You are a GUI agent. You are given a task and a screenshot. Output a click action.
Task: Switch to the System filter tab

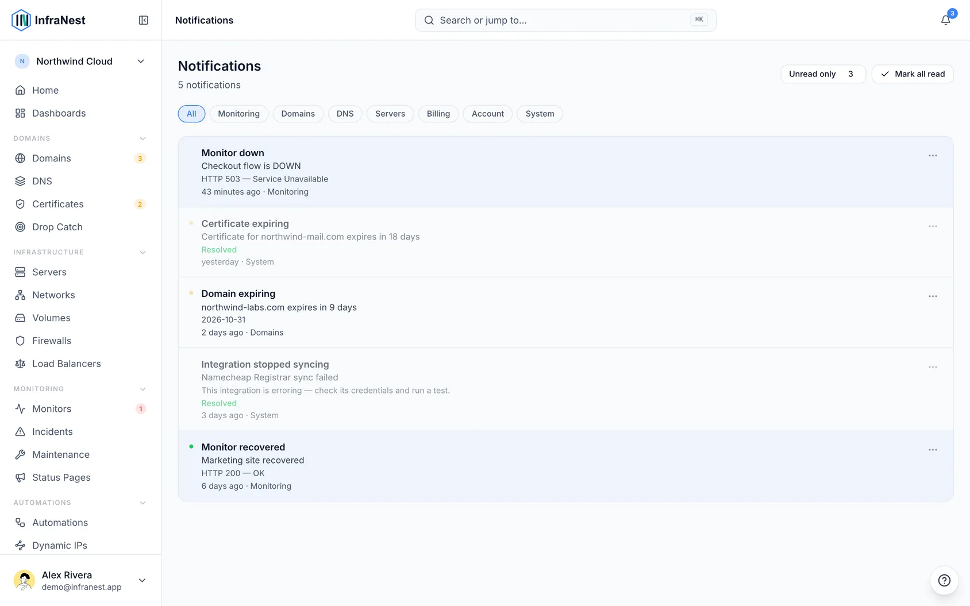pyautogui.click(x=540, y=114)
